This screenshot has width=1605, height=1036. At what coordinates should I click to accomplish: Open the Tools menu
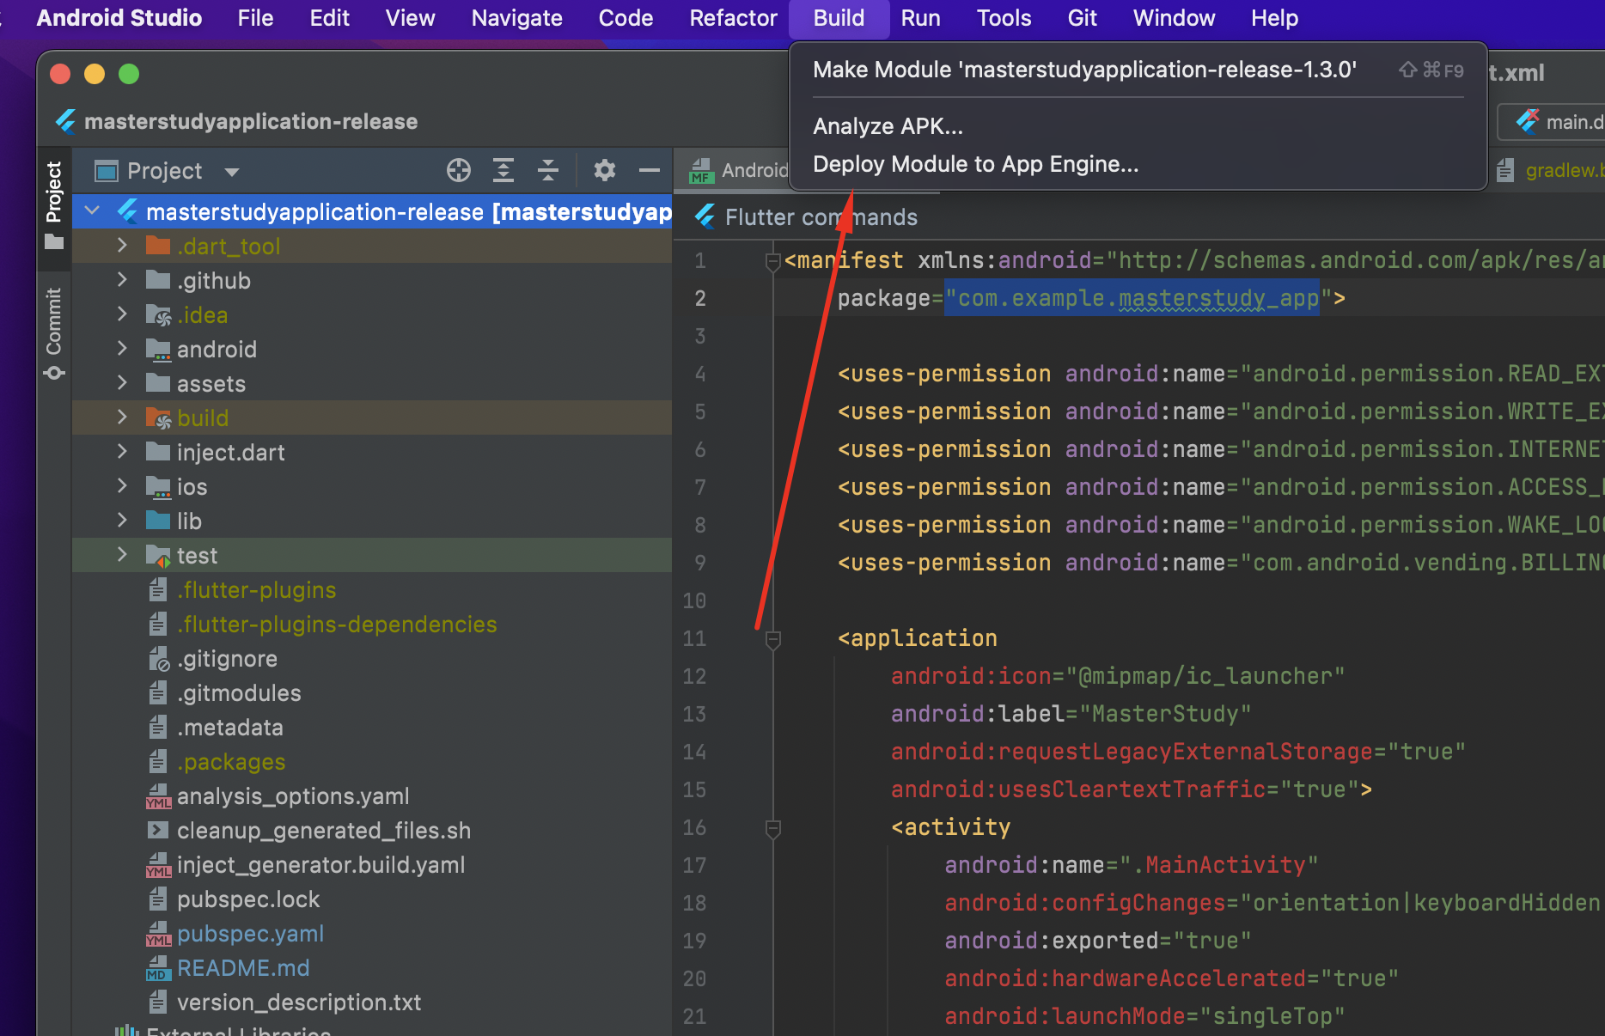point(1004,18)
